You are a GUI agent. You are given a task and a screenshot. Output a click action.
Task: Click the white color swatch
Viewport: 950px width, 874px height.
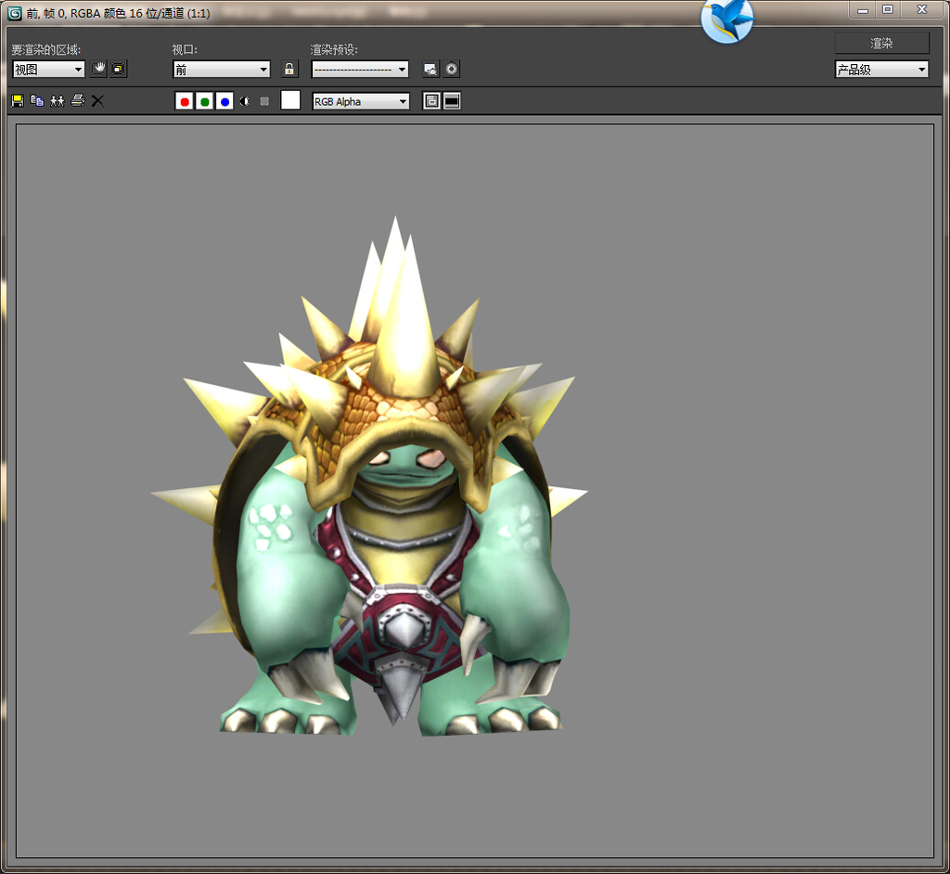[290, 101]
